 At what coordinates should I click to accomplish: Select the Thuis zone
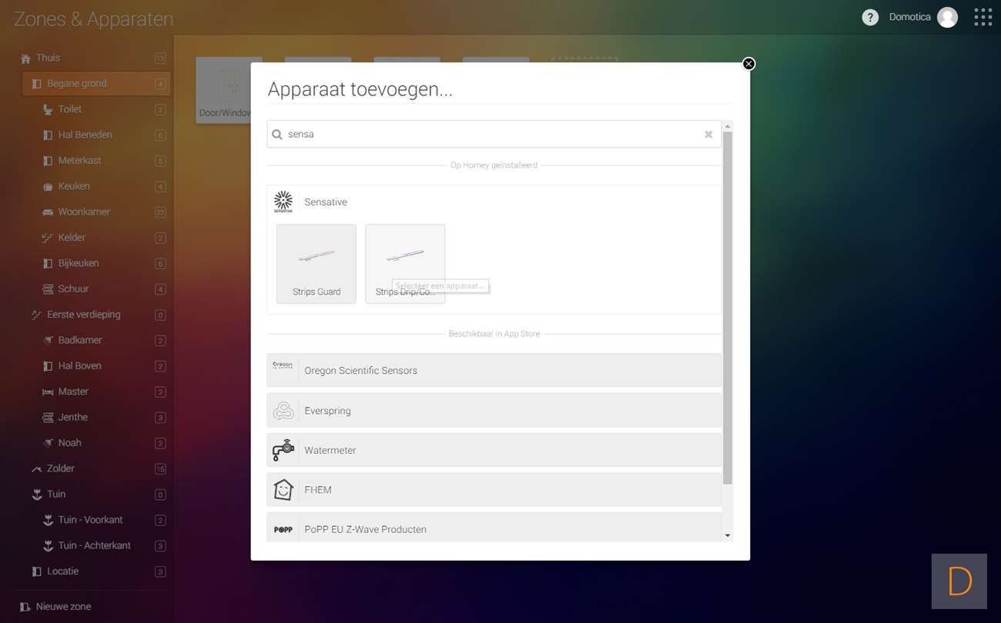(x=95, y=58)
